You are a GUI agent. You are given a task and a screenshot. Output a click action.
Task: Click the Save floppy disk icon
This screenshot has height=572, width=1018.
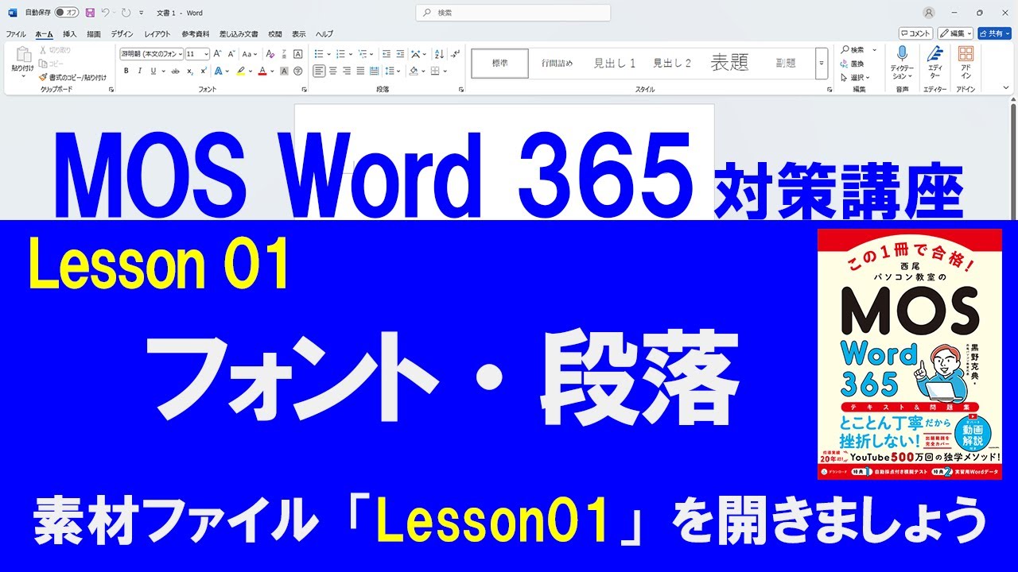(x=89, y=13)
